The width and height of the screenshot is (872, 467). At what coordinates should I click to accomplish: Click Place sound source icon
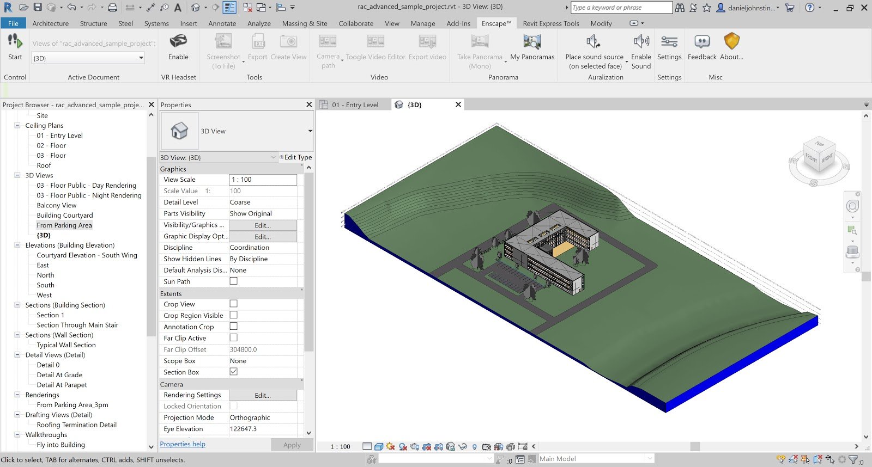click(x=594, y=42)
